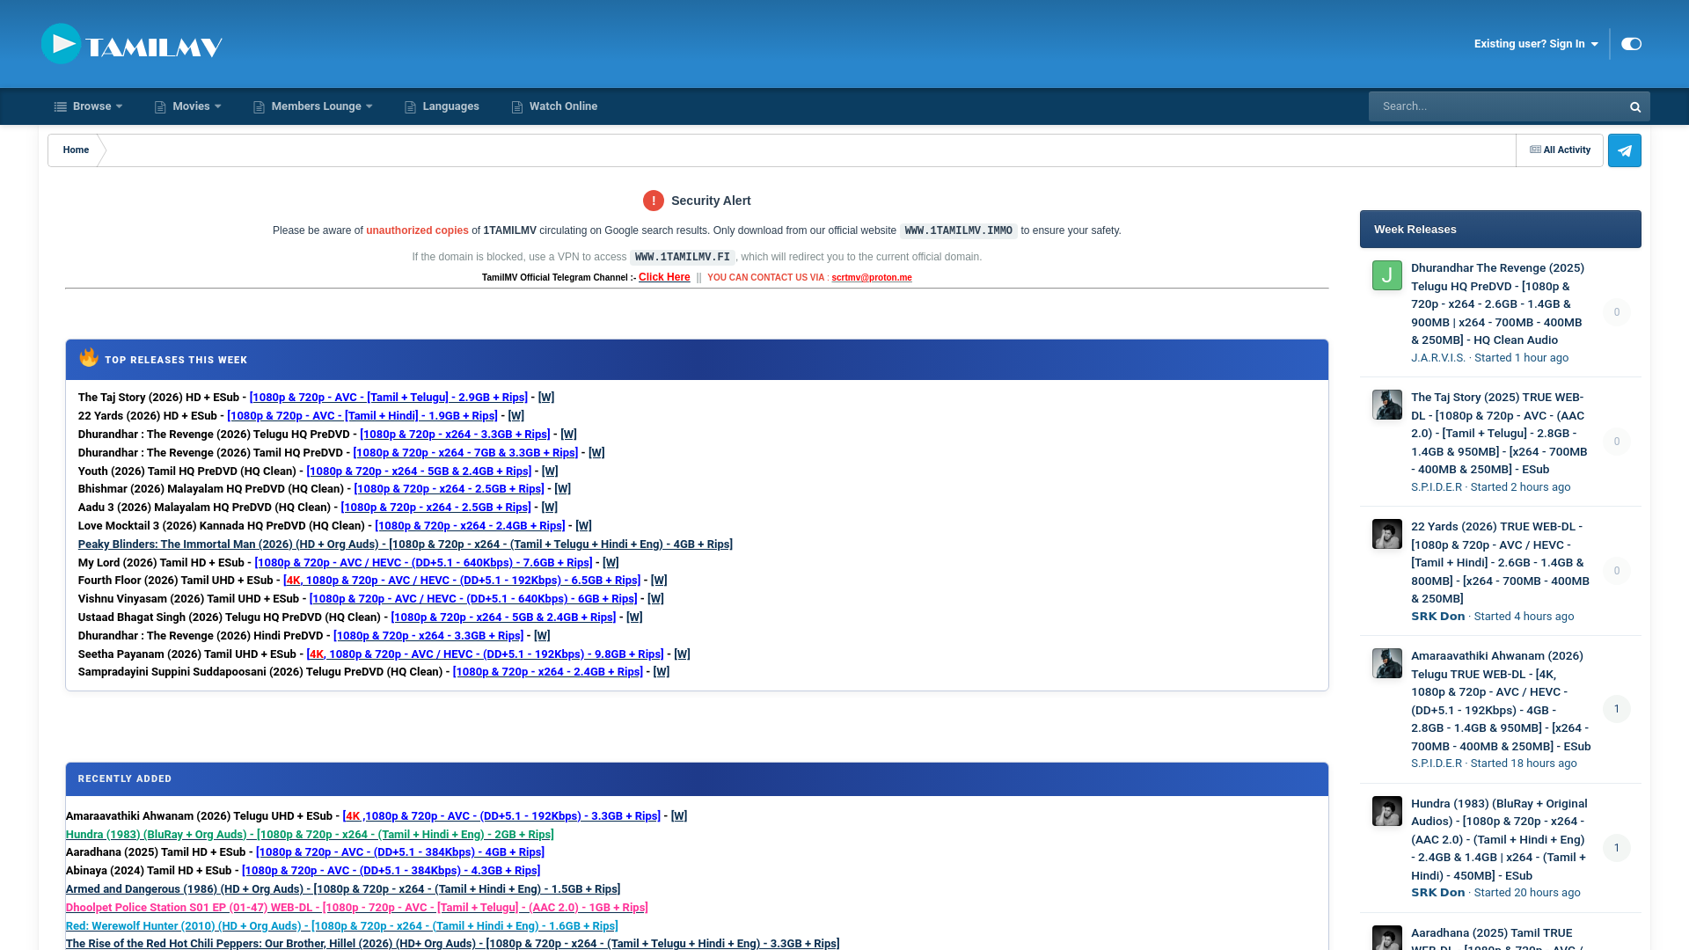The image size is (1689, 950).
Task: Click the All Activity newspaper icon
Action: click(x=1536, y=150)
